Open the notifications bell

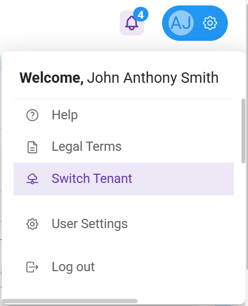tap(132, 23)
